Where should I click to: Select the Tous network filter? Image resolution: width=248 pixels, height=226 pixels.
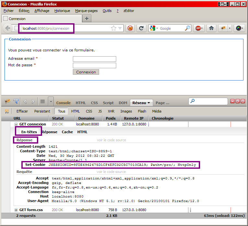click(x=62, y=111)
